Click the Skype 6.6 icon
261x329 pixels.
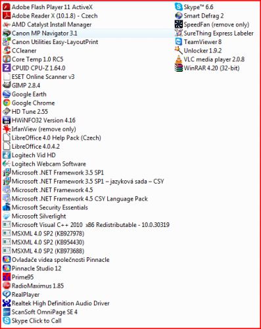click(x=179, y=7)
